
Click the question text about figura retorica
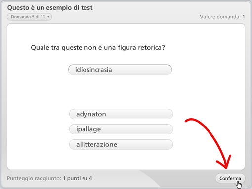98,48
